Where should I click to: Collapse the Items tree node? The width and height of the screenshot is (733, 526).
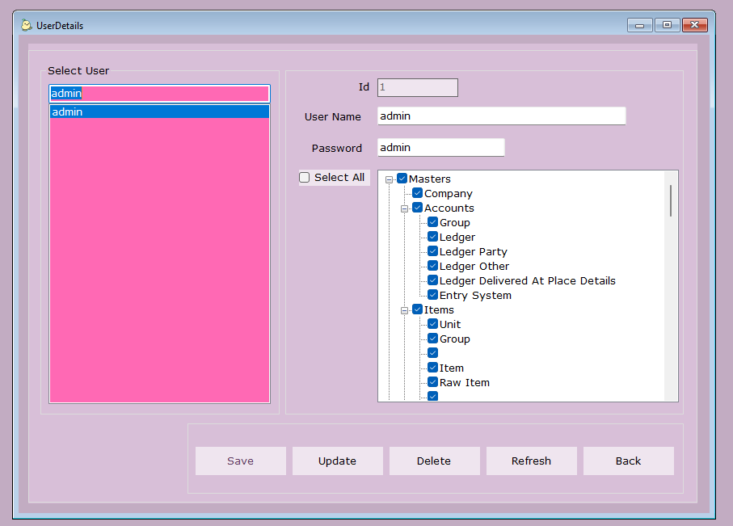click(x=404, y=310)
